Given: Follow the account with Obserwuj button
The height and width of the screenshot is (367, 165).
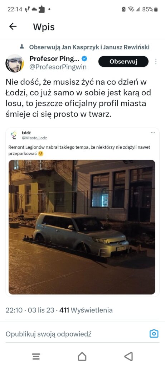Looking at the screenshot, I should point(123,62).
